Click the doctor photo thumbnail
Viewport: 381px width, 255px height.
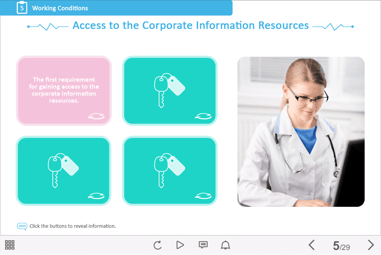[301, 132]
